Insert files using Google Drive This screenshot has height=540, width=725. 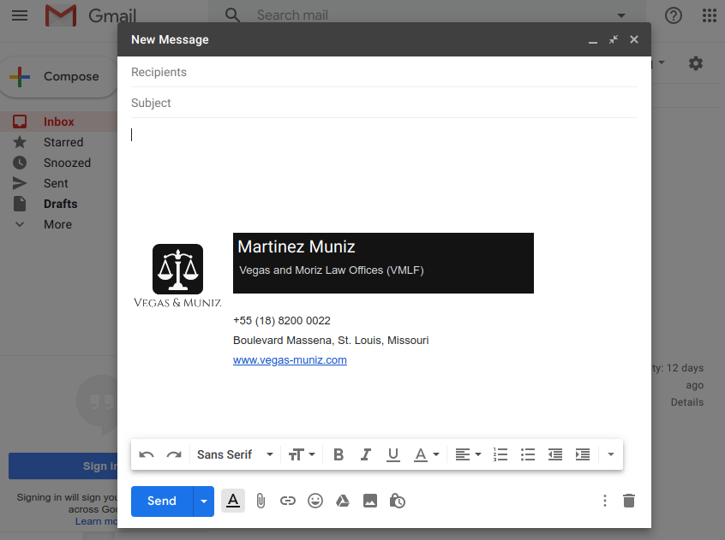(x=343, y=501)
